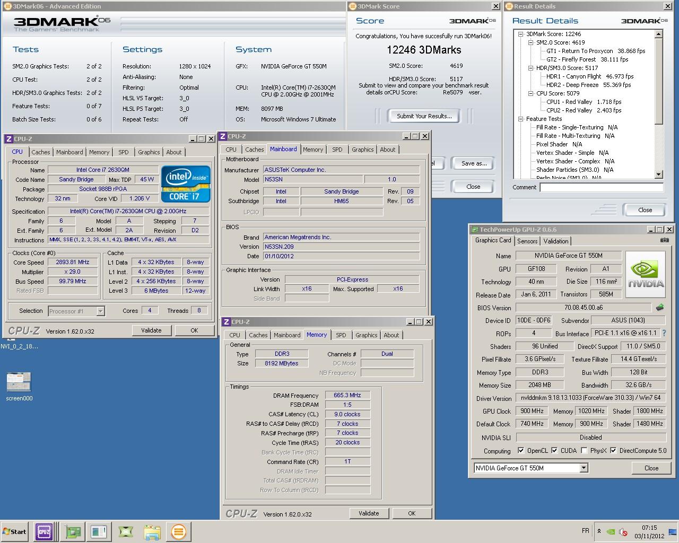Toggle the OpenCL checkbox in GPU-Z

[x=521, y=451]
